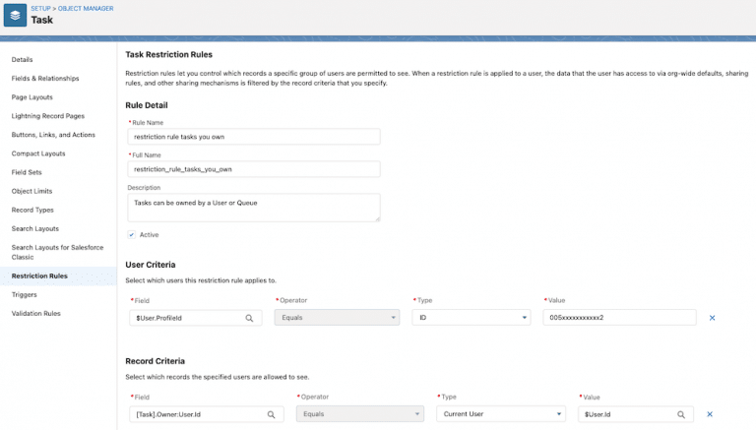756x430 pixels.
Task: Toggle the Active checkbox
Action: (132, 235)
